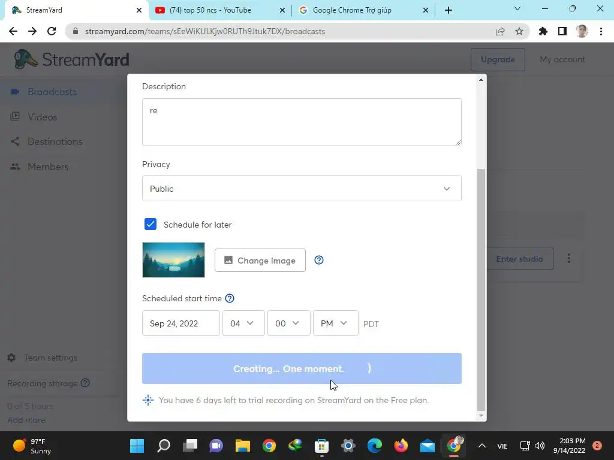Go forward in browser history

(32, 31)
